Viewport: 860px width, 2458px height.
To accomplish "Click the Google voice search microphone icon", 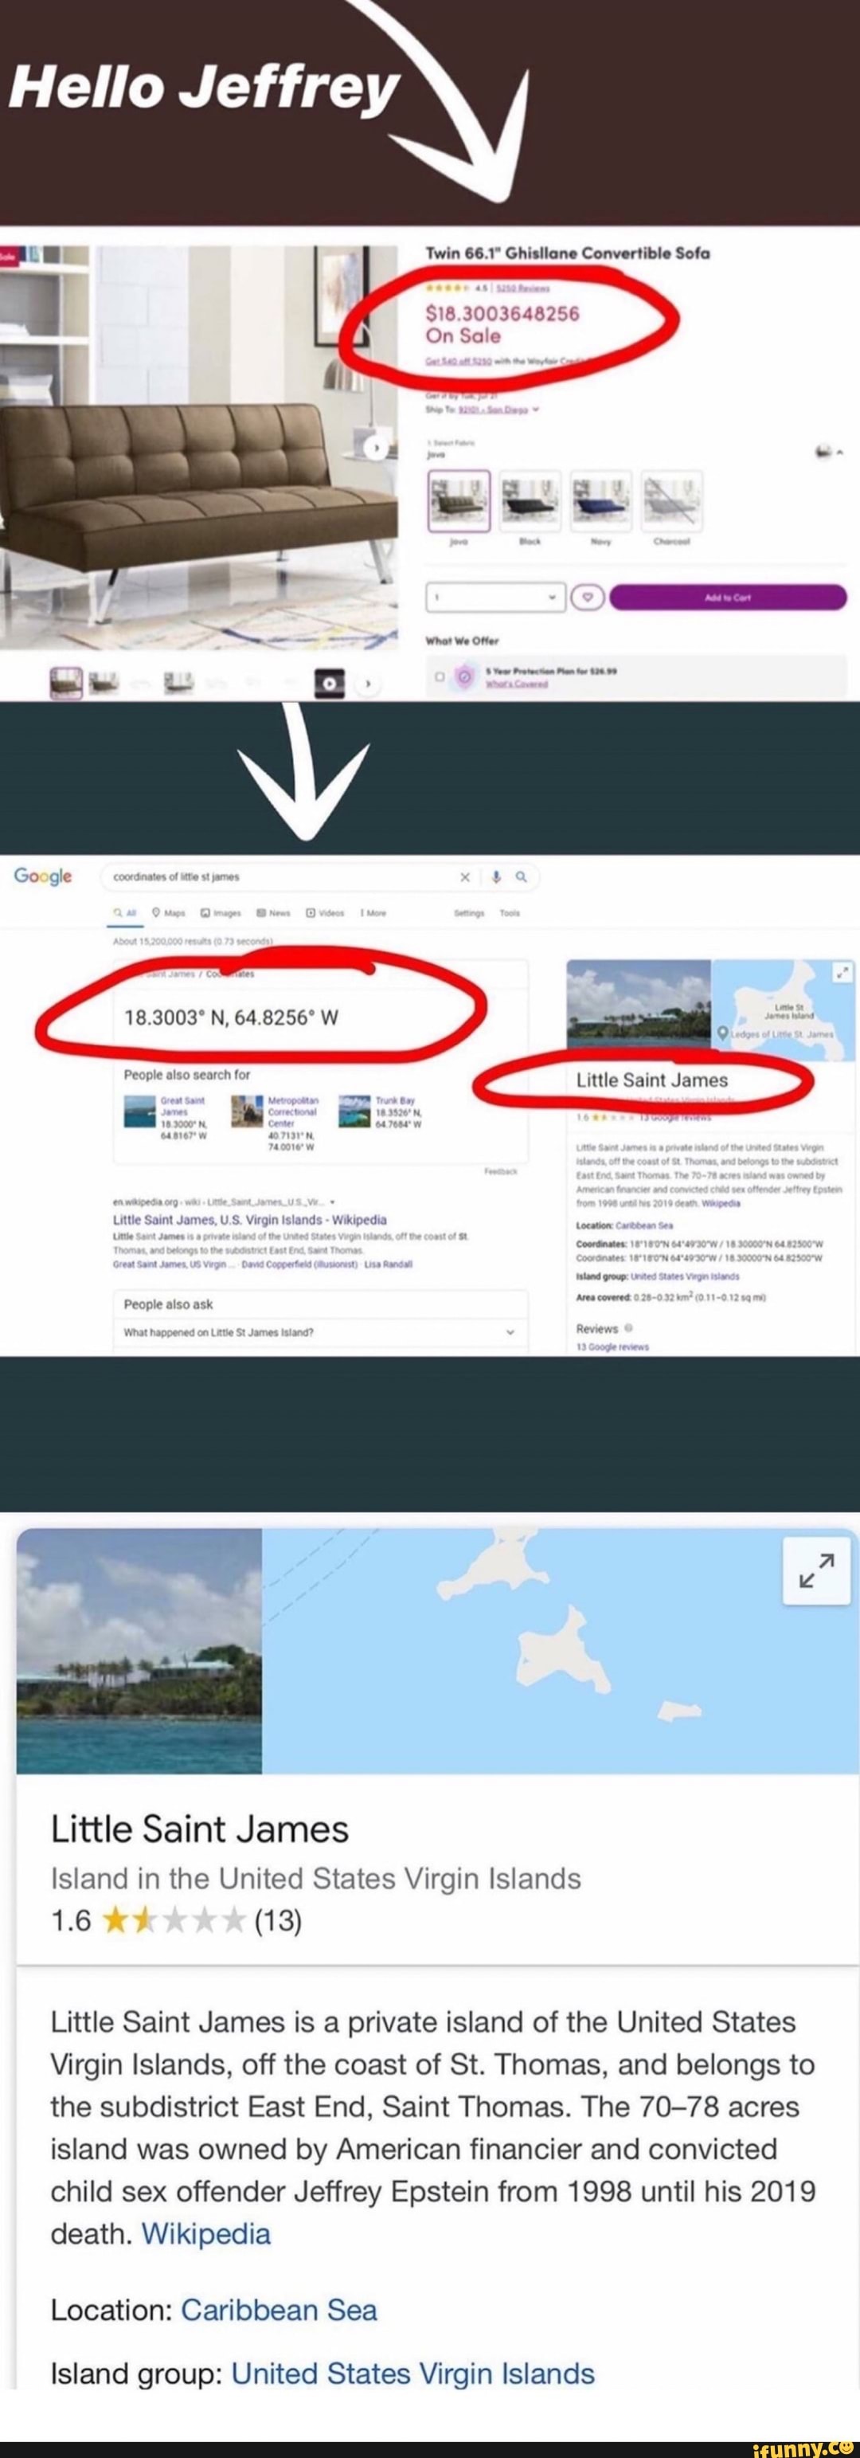I will click(x=496, y=877).
